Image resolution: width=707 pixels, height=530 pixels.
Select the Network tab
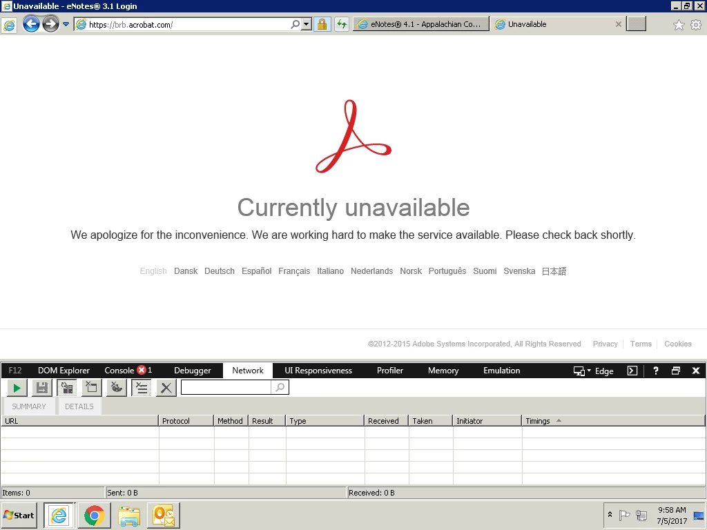[x=248, y=371]
